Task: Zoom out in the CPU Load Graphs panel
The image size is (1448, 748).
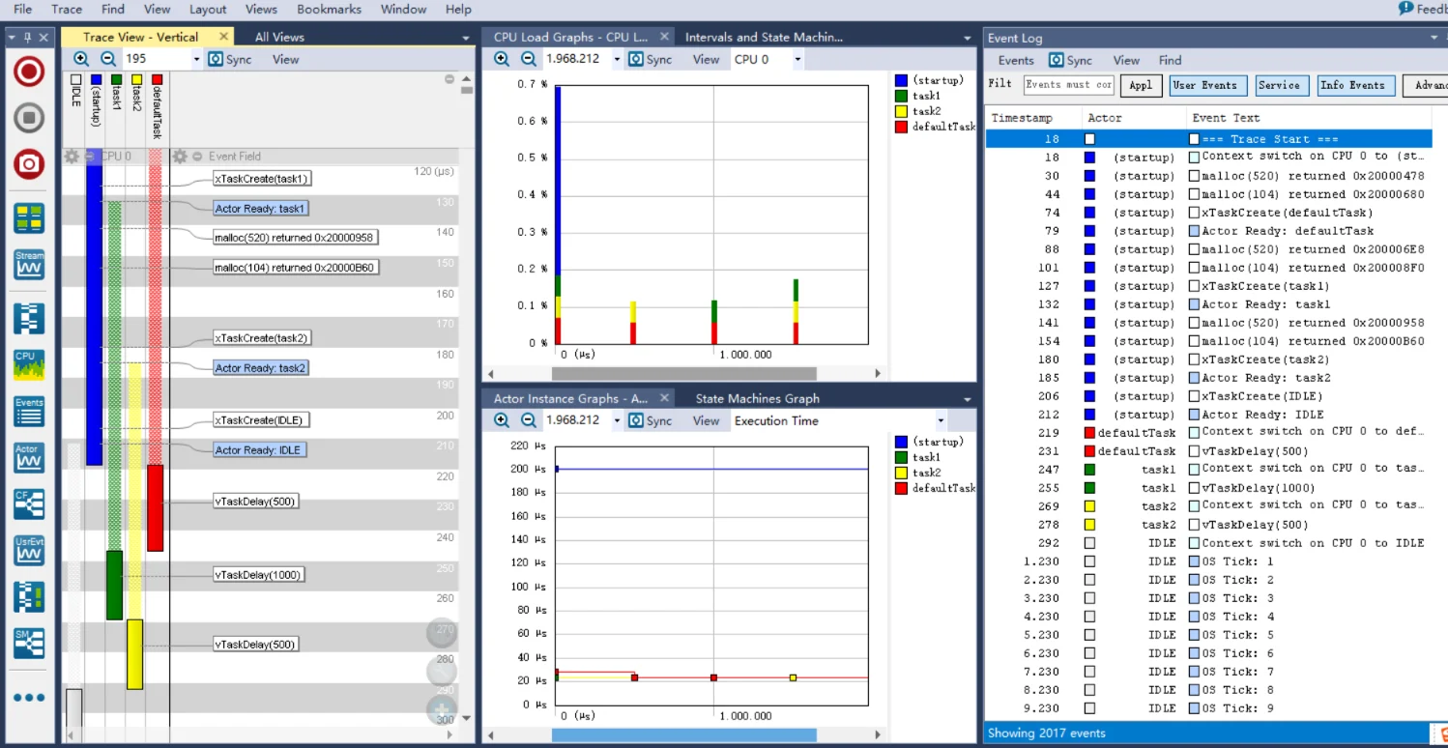Action: tap(529, 59)
